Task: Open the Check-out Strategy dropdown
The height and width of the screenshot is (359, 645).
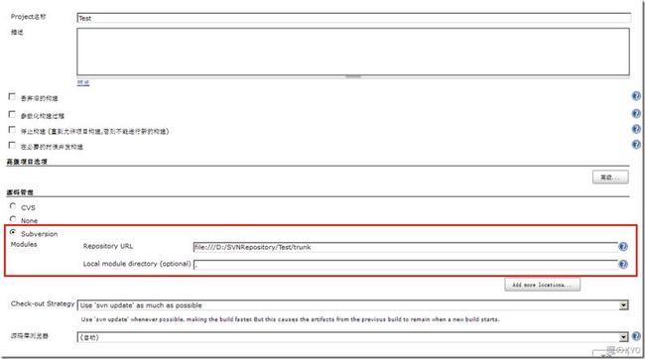Action: (x=352, y=305)
